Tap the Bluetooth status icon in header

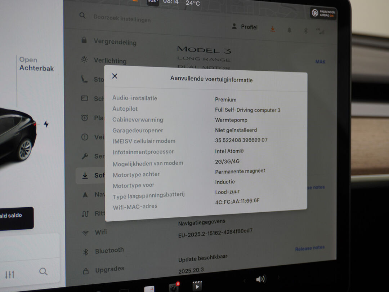pyautogui.click(x=306, y=31)
